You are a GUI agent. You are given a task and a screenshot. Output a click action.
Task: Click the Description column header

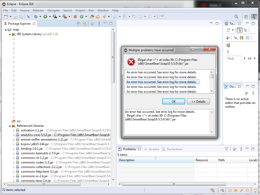coord(156,160)
